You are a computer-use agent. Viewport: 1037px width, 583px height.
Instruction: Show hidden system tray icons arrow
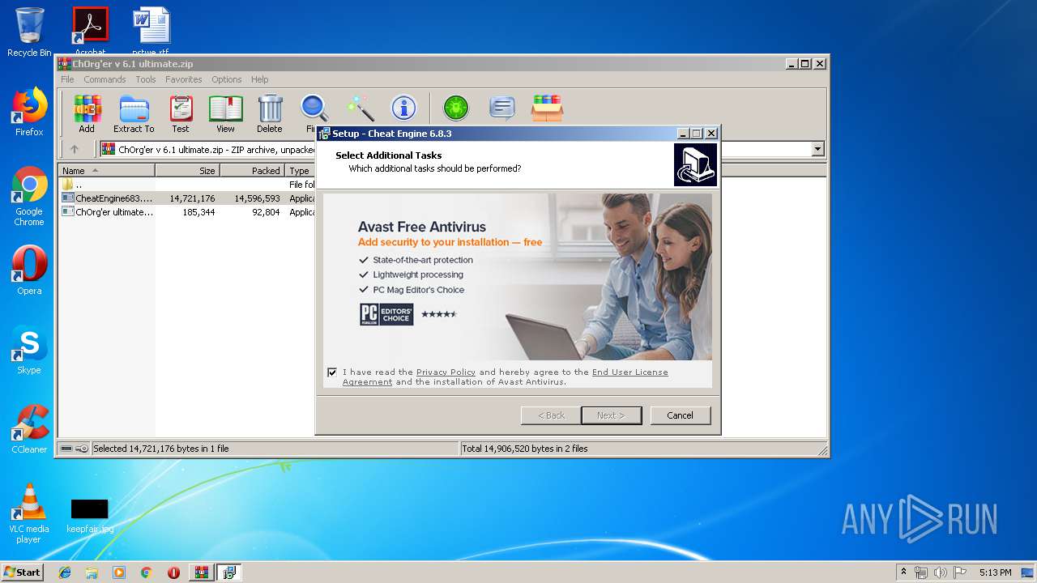click(x=903, y=572)
